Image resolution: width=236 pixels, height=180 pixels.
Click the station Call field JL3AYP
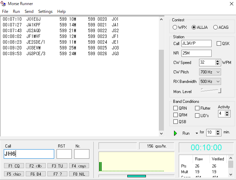click(x=196, y=44)
